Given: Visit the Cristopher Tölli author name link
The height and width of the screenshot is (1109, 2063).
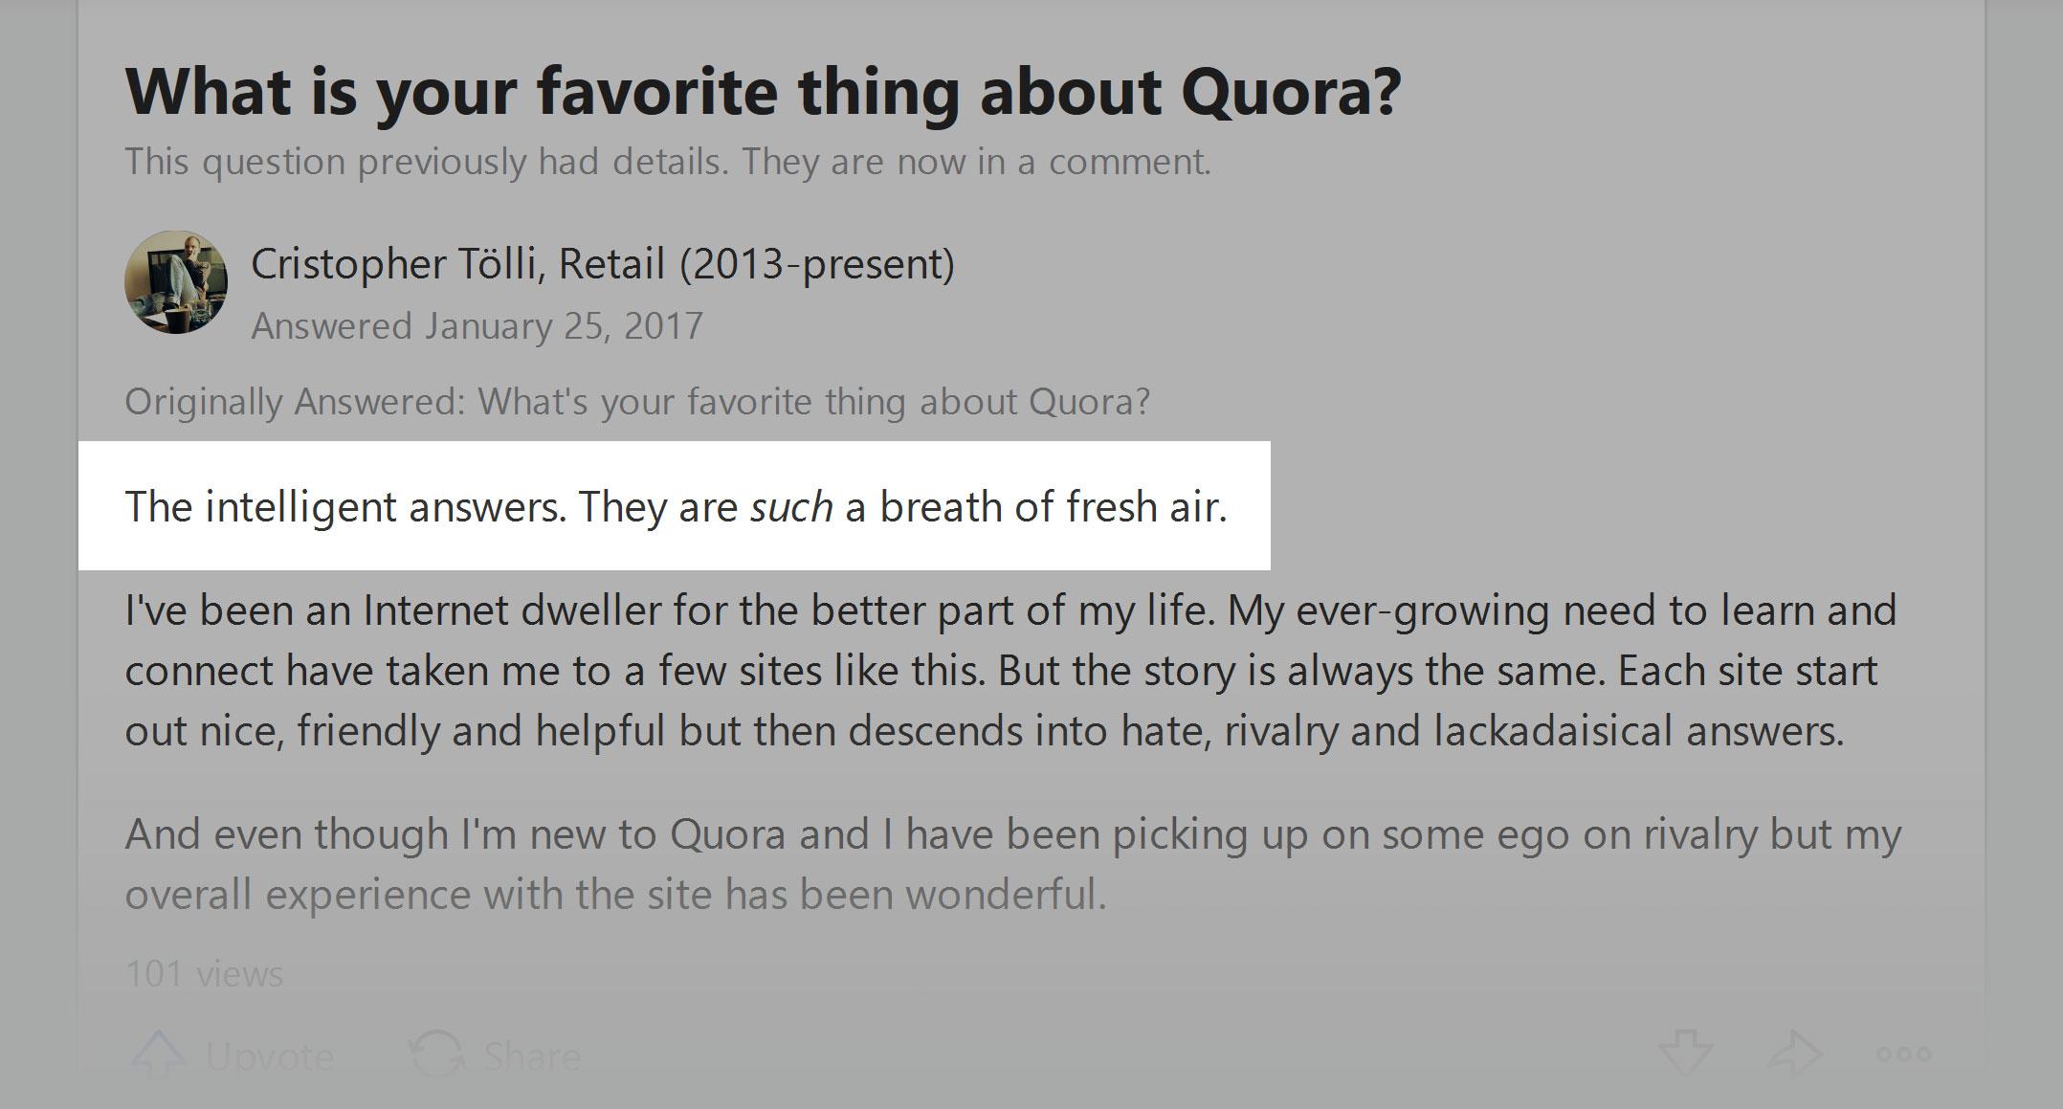Looking at the screenshot, I should tap(397, 264).
